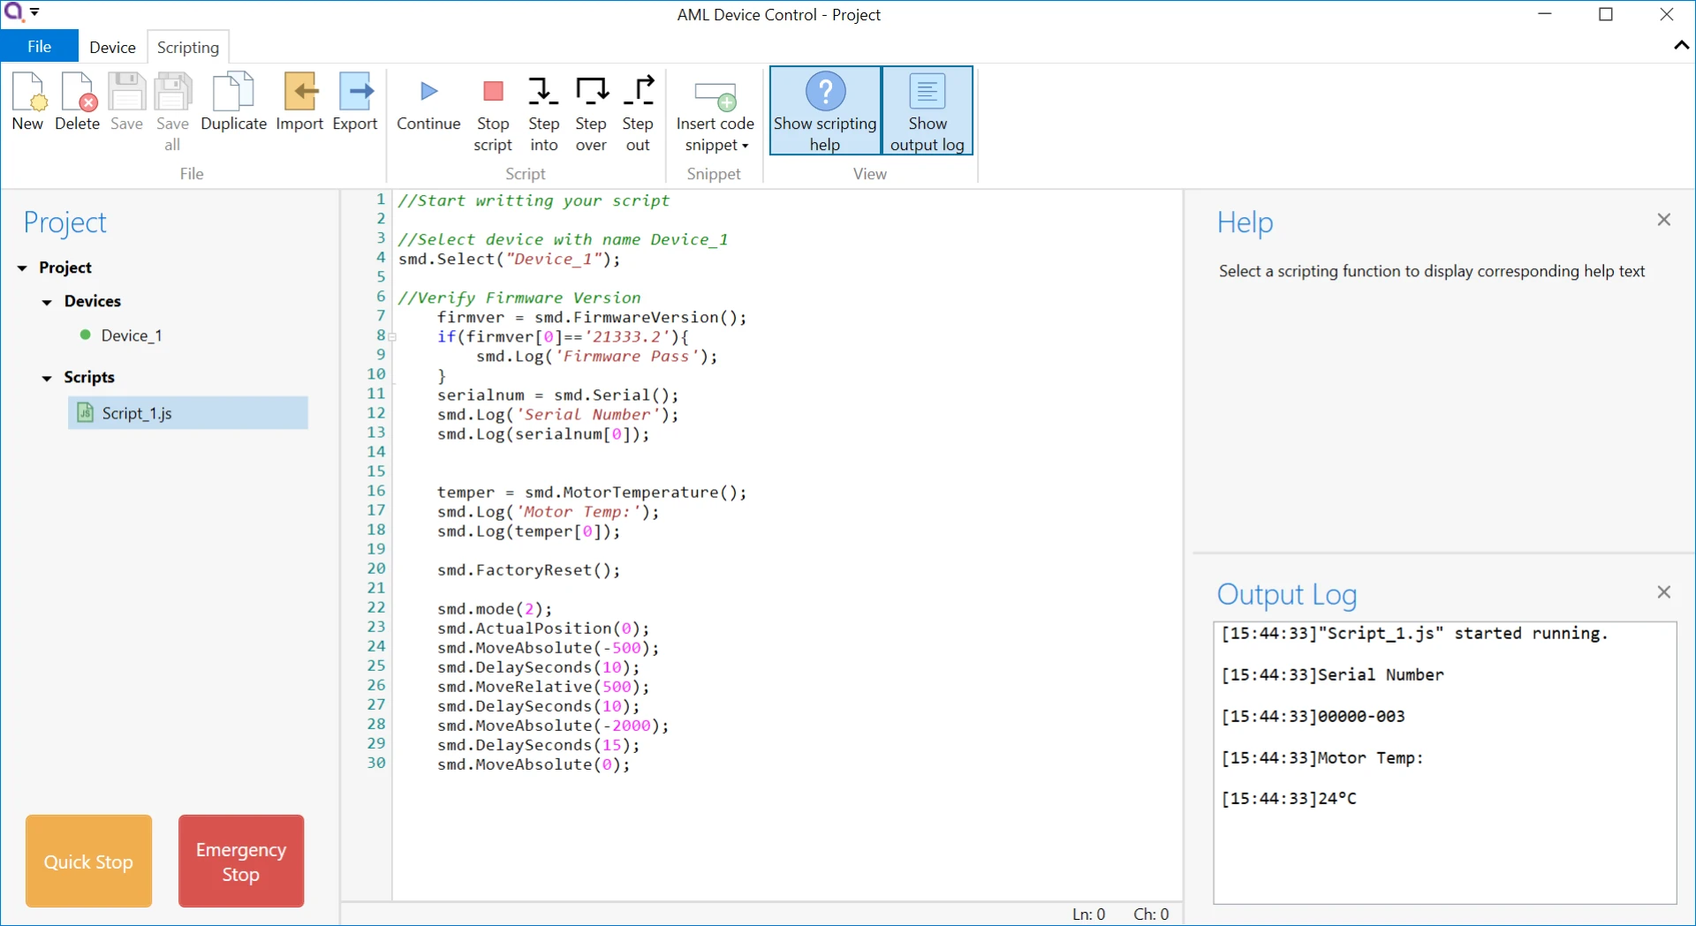Image resolution: width=1696 pixels, height=926 pixels.
Task: Open the File menu
Action: (39, 47)
